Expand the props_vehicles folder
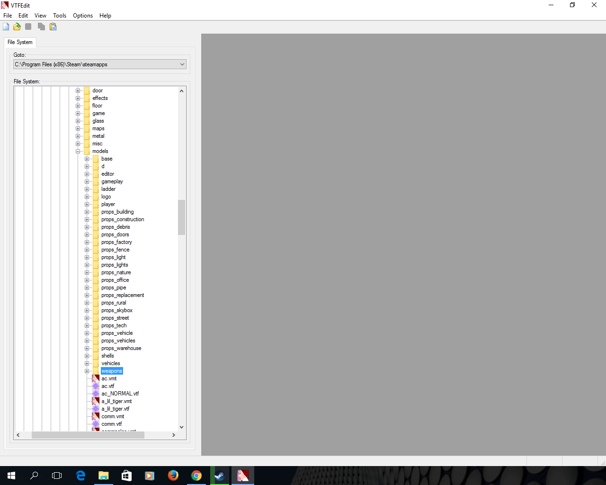This screenshot has height=485, width=606. (87, 341)
